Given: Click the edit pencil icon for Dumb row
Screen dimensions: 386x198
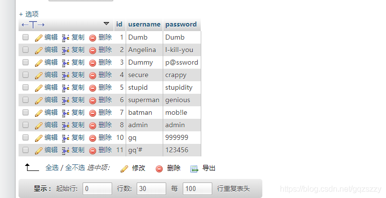Looking at the screenshot, I should 39,38.
